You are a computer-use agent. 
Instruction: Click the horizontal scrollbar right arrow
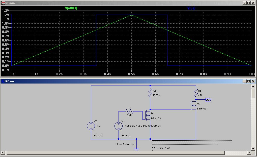pyautogui.click(x=249, y=152)
